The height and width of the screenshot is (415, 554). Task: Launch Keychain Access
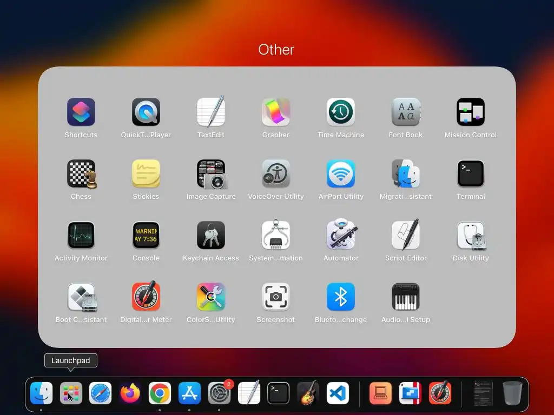(x=211, y=236)
